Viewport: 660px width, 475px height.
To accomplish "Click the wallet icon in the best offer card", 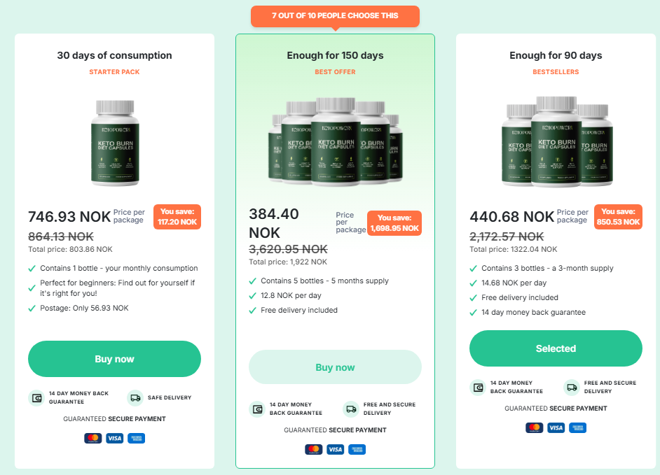I will pyautogui.click(x=257, y=409).
